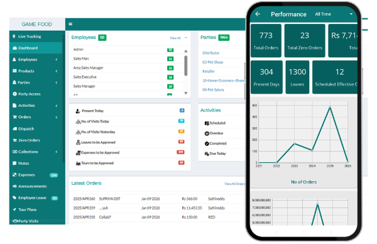Click the Employees list scrollbar thumb
Screen dimensions: 377x244
(x=185, y=65)
